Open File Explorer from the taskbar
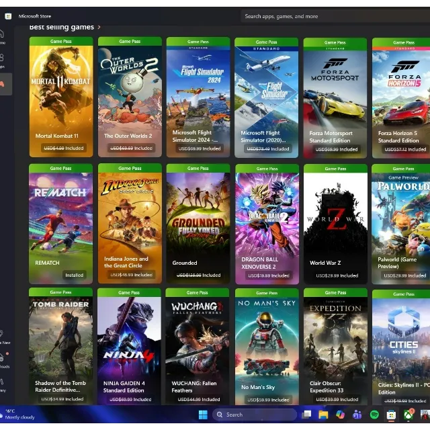 [x=323, y=415]
